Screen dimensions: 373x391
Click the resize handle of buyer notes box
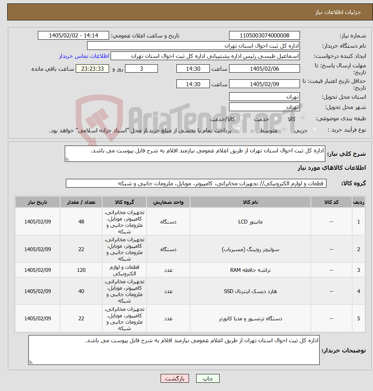pos(31,362)
